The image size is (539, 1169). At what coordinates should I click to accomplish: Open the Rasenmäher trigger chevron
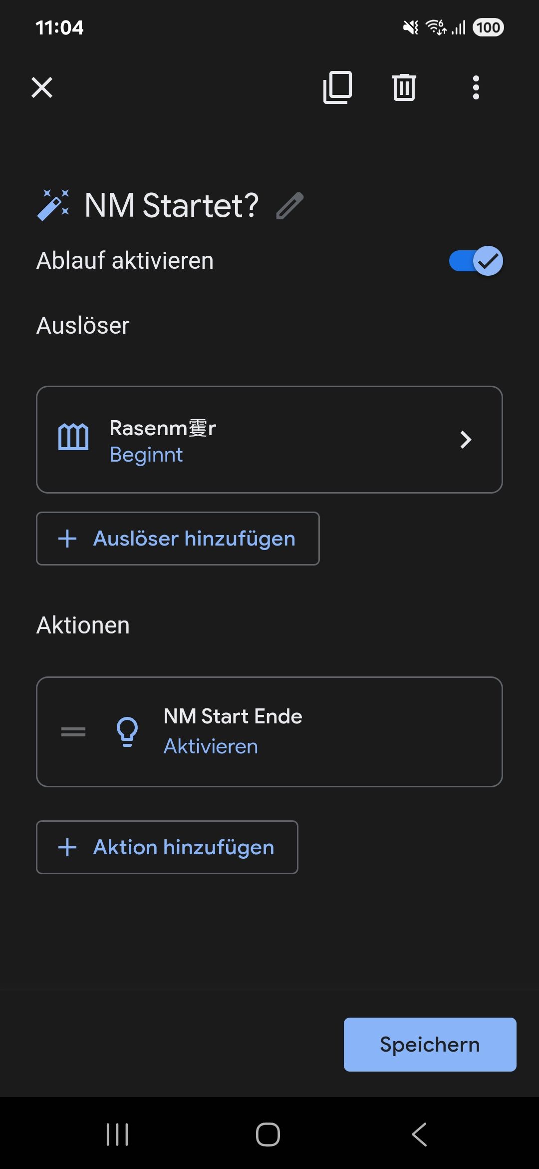pos(465,440)
